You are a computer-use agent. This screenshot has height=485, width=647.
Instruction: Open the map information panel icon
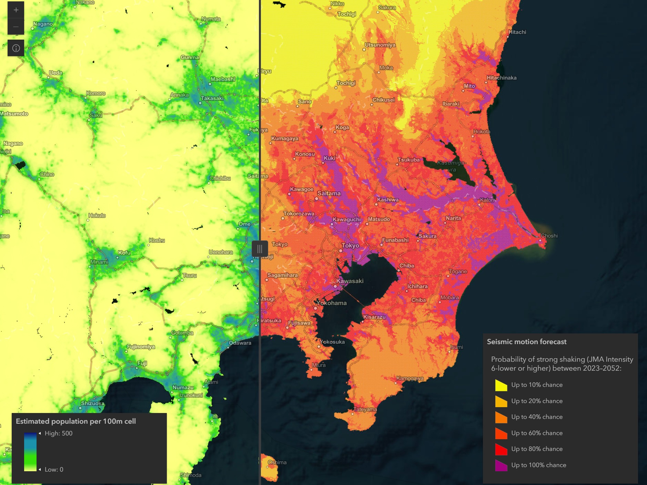coord(16,48)
